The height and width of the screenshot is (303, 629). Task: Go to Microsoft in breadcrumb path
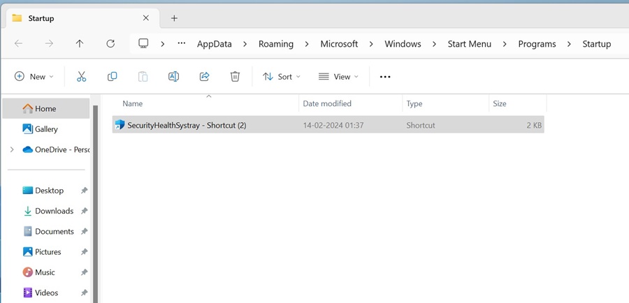pos(339,44)
